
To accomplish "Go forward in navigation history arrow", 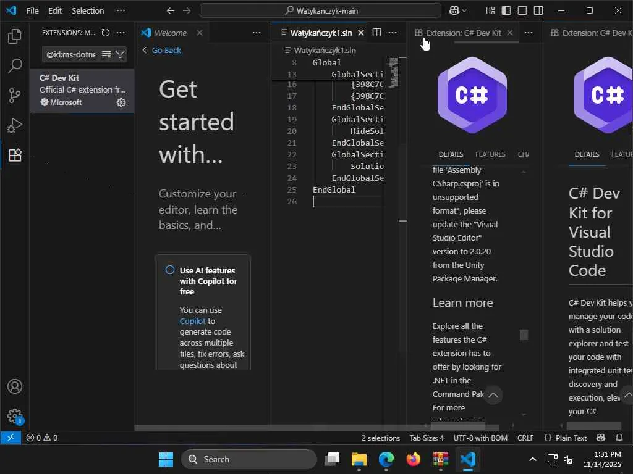I will click(x=187, y=11).
